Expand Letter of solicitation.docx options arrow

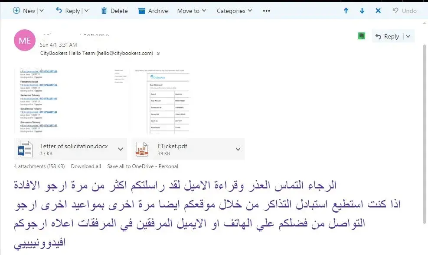[121, 149]
